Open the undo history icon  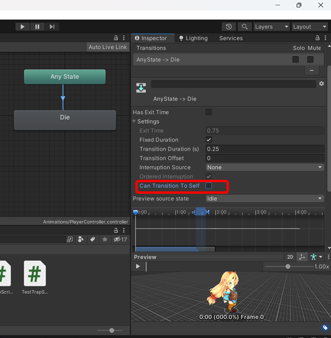point(229,27)
